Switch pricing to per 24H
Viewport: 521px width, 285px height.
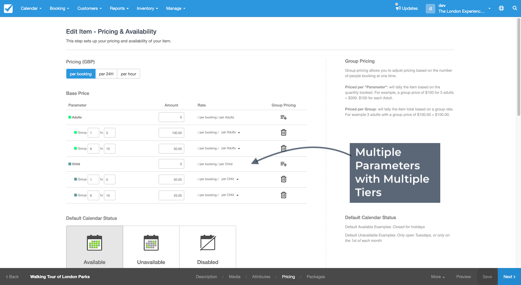tap(106, 74)
